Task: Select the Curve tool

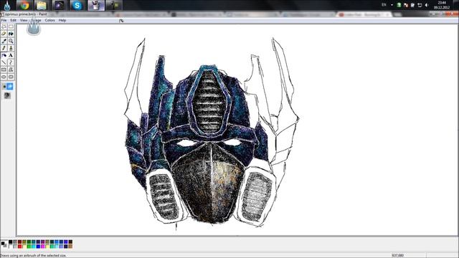Action: click(x=11, y=62)
